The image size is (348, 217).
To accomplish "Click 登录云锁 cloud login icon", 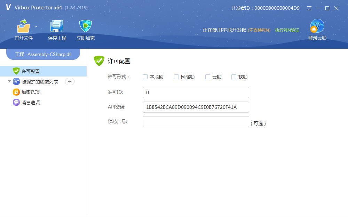I will point(317,26).
